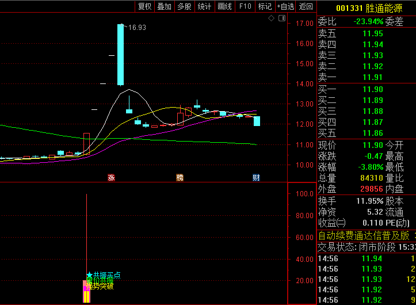Click the red 涨 marker icon
The height and width of the screenshot is (305, 416).
(x=111, y=178)
